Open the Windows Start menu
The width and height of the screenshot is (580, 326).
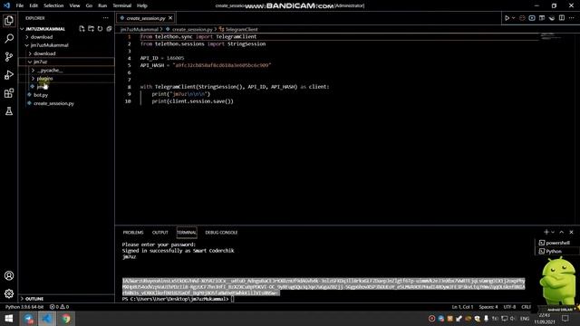(9, 319)
